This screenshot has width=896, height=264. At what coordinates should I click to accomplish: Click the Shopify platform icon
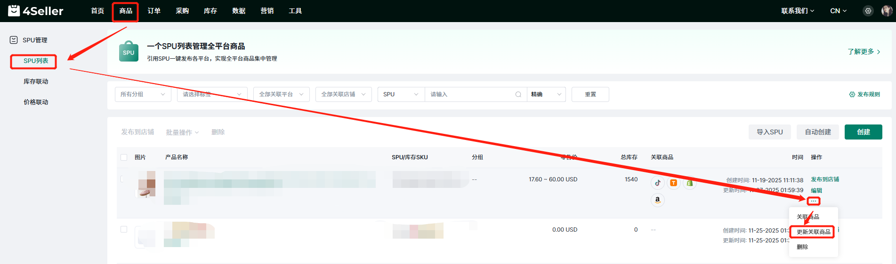tap(689, 183)
